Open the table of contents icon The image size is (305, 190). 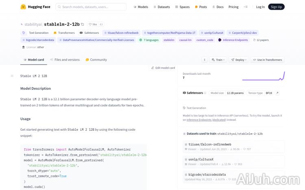pyautogui.click(x=12, y=76)
